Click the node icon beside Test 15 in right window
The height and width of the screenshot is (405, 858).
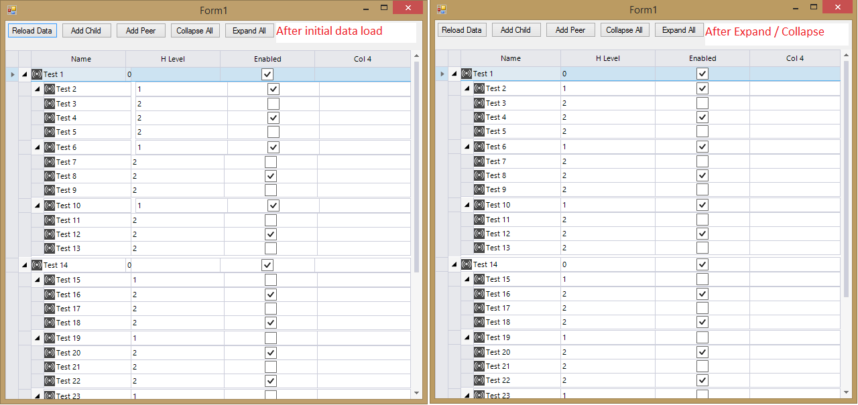click(479, 279)
